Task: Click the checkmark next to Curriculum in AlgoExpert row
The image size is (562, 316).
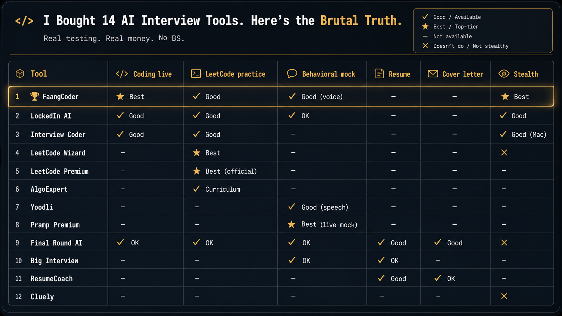Action: pyautogui.click(x=196, y=189)
